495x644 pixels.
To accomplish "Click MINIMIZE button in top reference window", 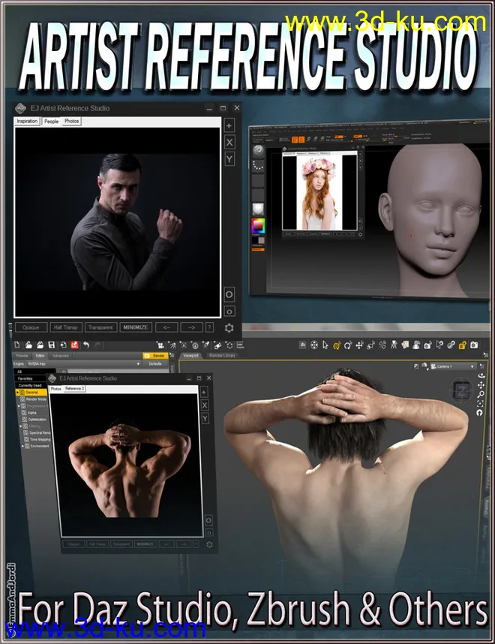I will tap(136, 327).
